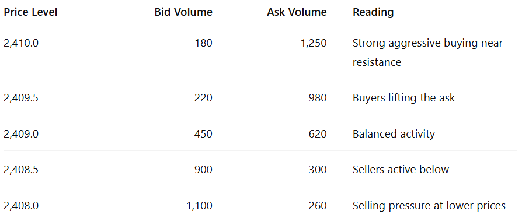Click the ask volume value 620
The width and height of the screenshot is (522, 218).
tap(318, 134)
